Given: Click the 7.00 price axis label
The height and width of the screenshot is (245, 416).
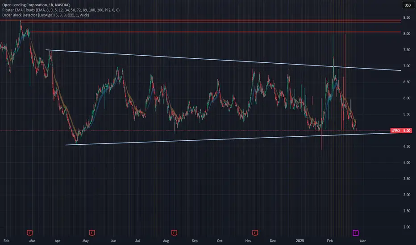Looking at the screenshot, I should click(407, 66).
